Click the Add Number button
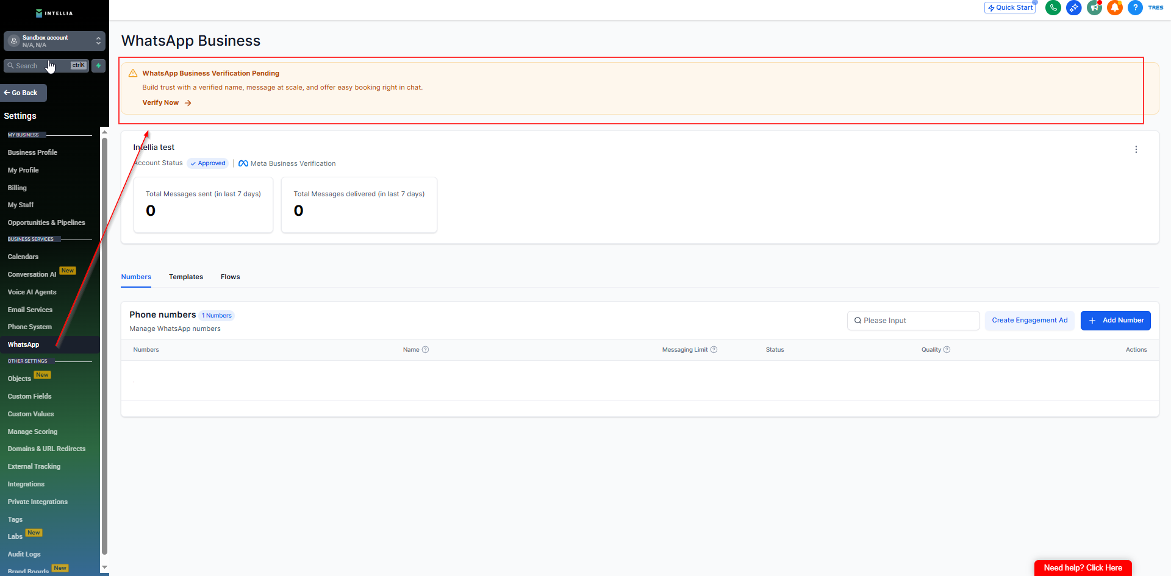Image resolution: width=1171 pixels, height=576 pixels. click(1115, 321)
